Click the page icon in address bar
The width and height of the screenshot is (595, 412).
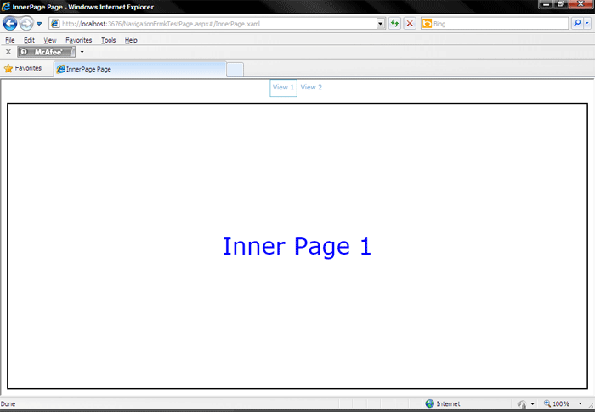pos(55,24)
